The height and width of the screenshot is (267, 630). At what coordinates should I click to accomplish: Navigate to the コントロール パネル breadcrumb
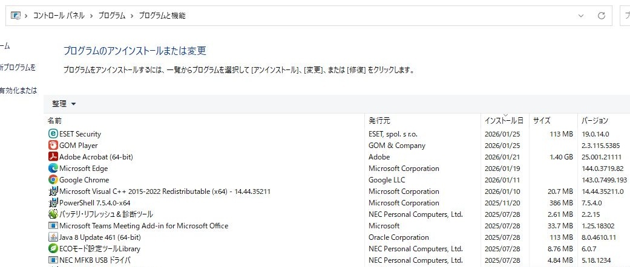59,16
